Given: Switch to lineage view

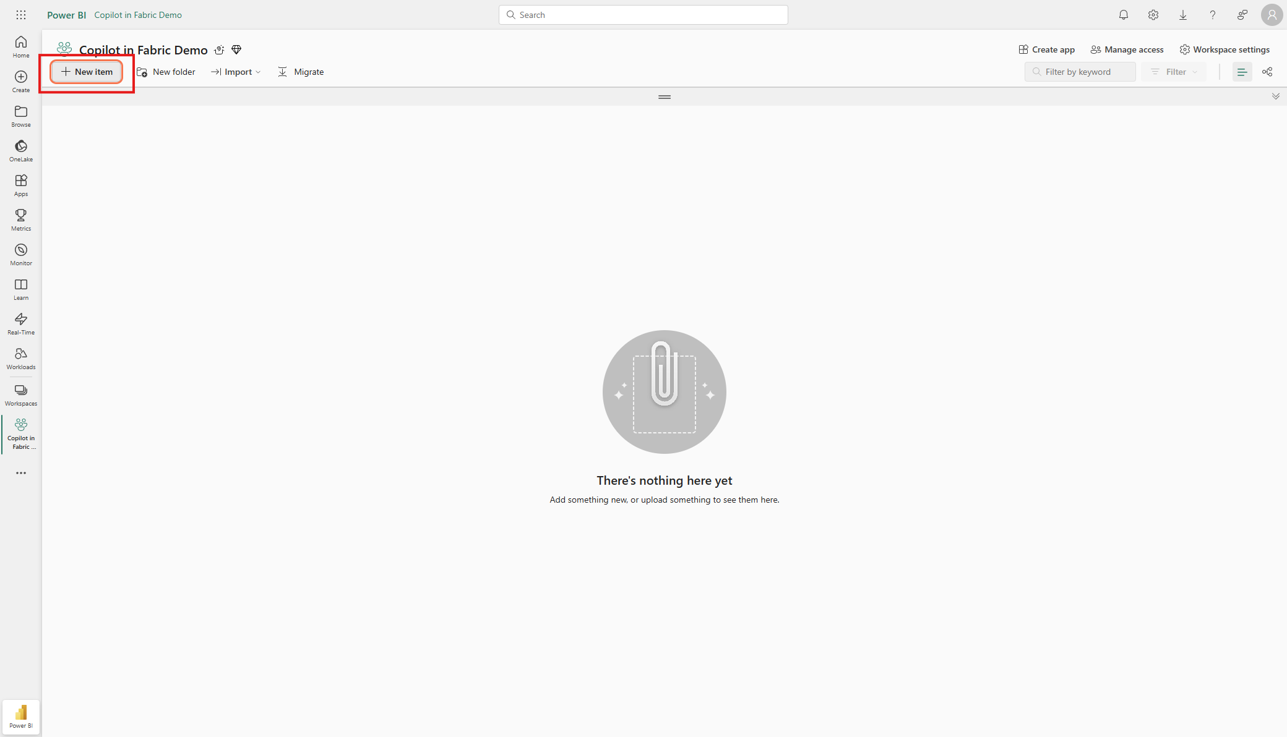Looking at the screenshot, I should 1267,72.
